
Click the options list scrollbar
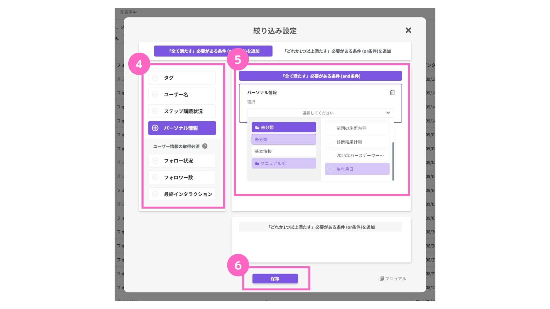click(393, 161)
